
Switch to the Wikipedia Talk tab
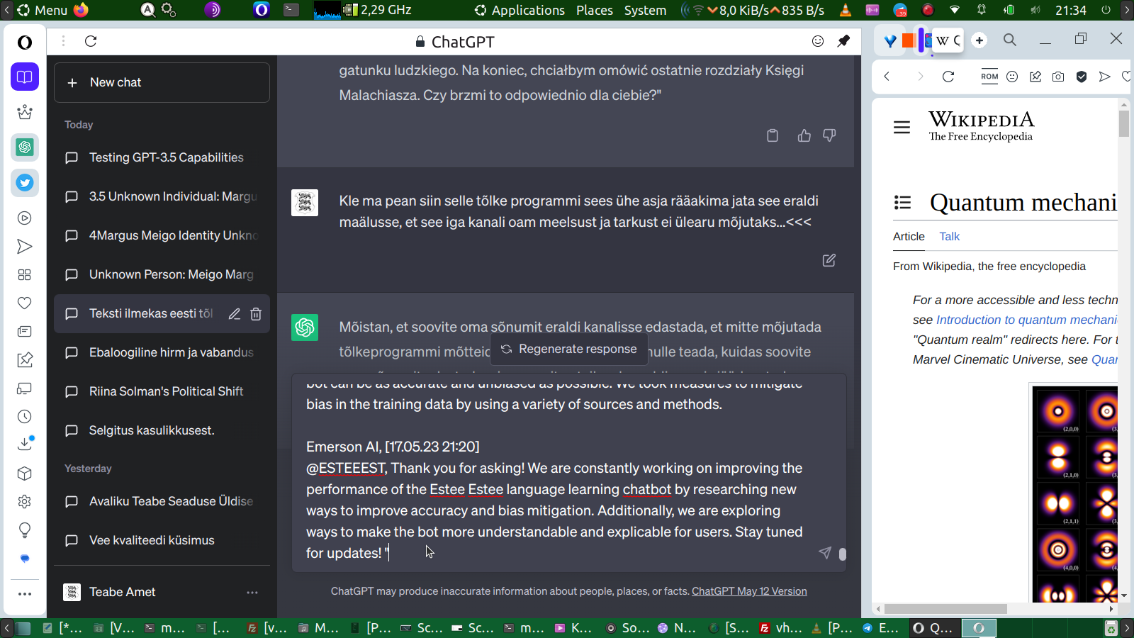tap(949, 237)
